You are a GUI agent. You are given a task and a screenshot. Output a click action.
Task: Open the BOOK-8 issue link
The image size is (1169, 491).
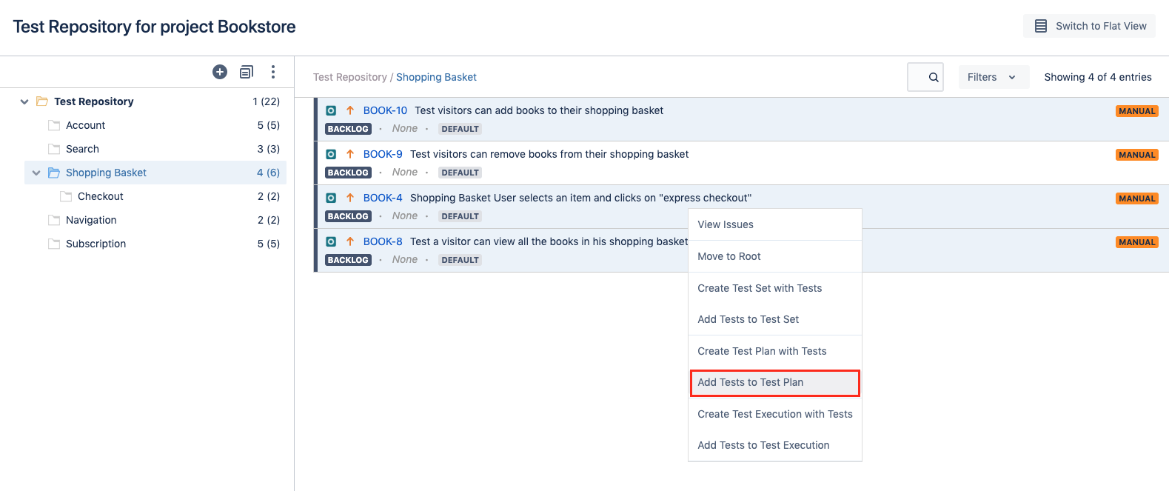[383, 241]
